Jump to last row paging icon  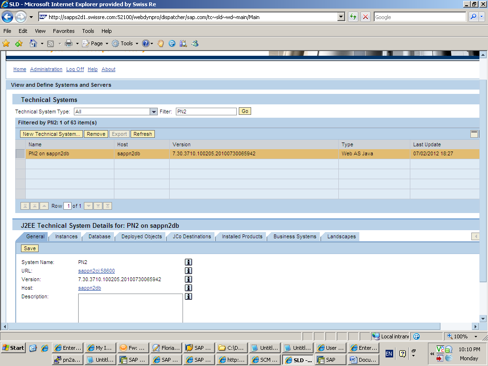click(107, 206)
